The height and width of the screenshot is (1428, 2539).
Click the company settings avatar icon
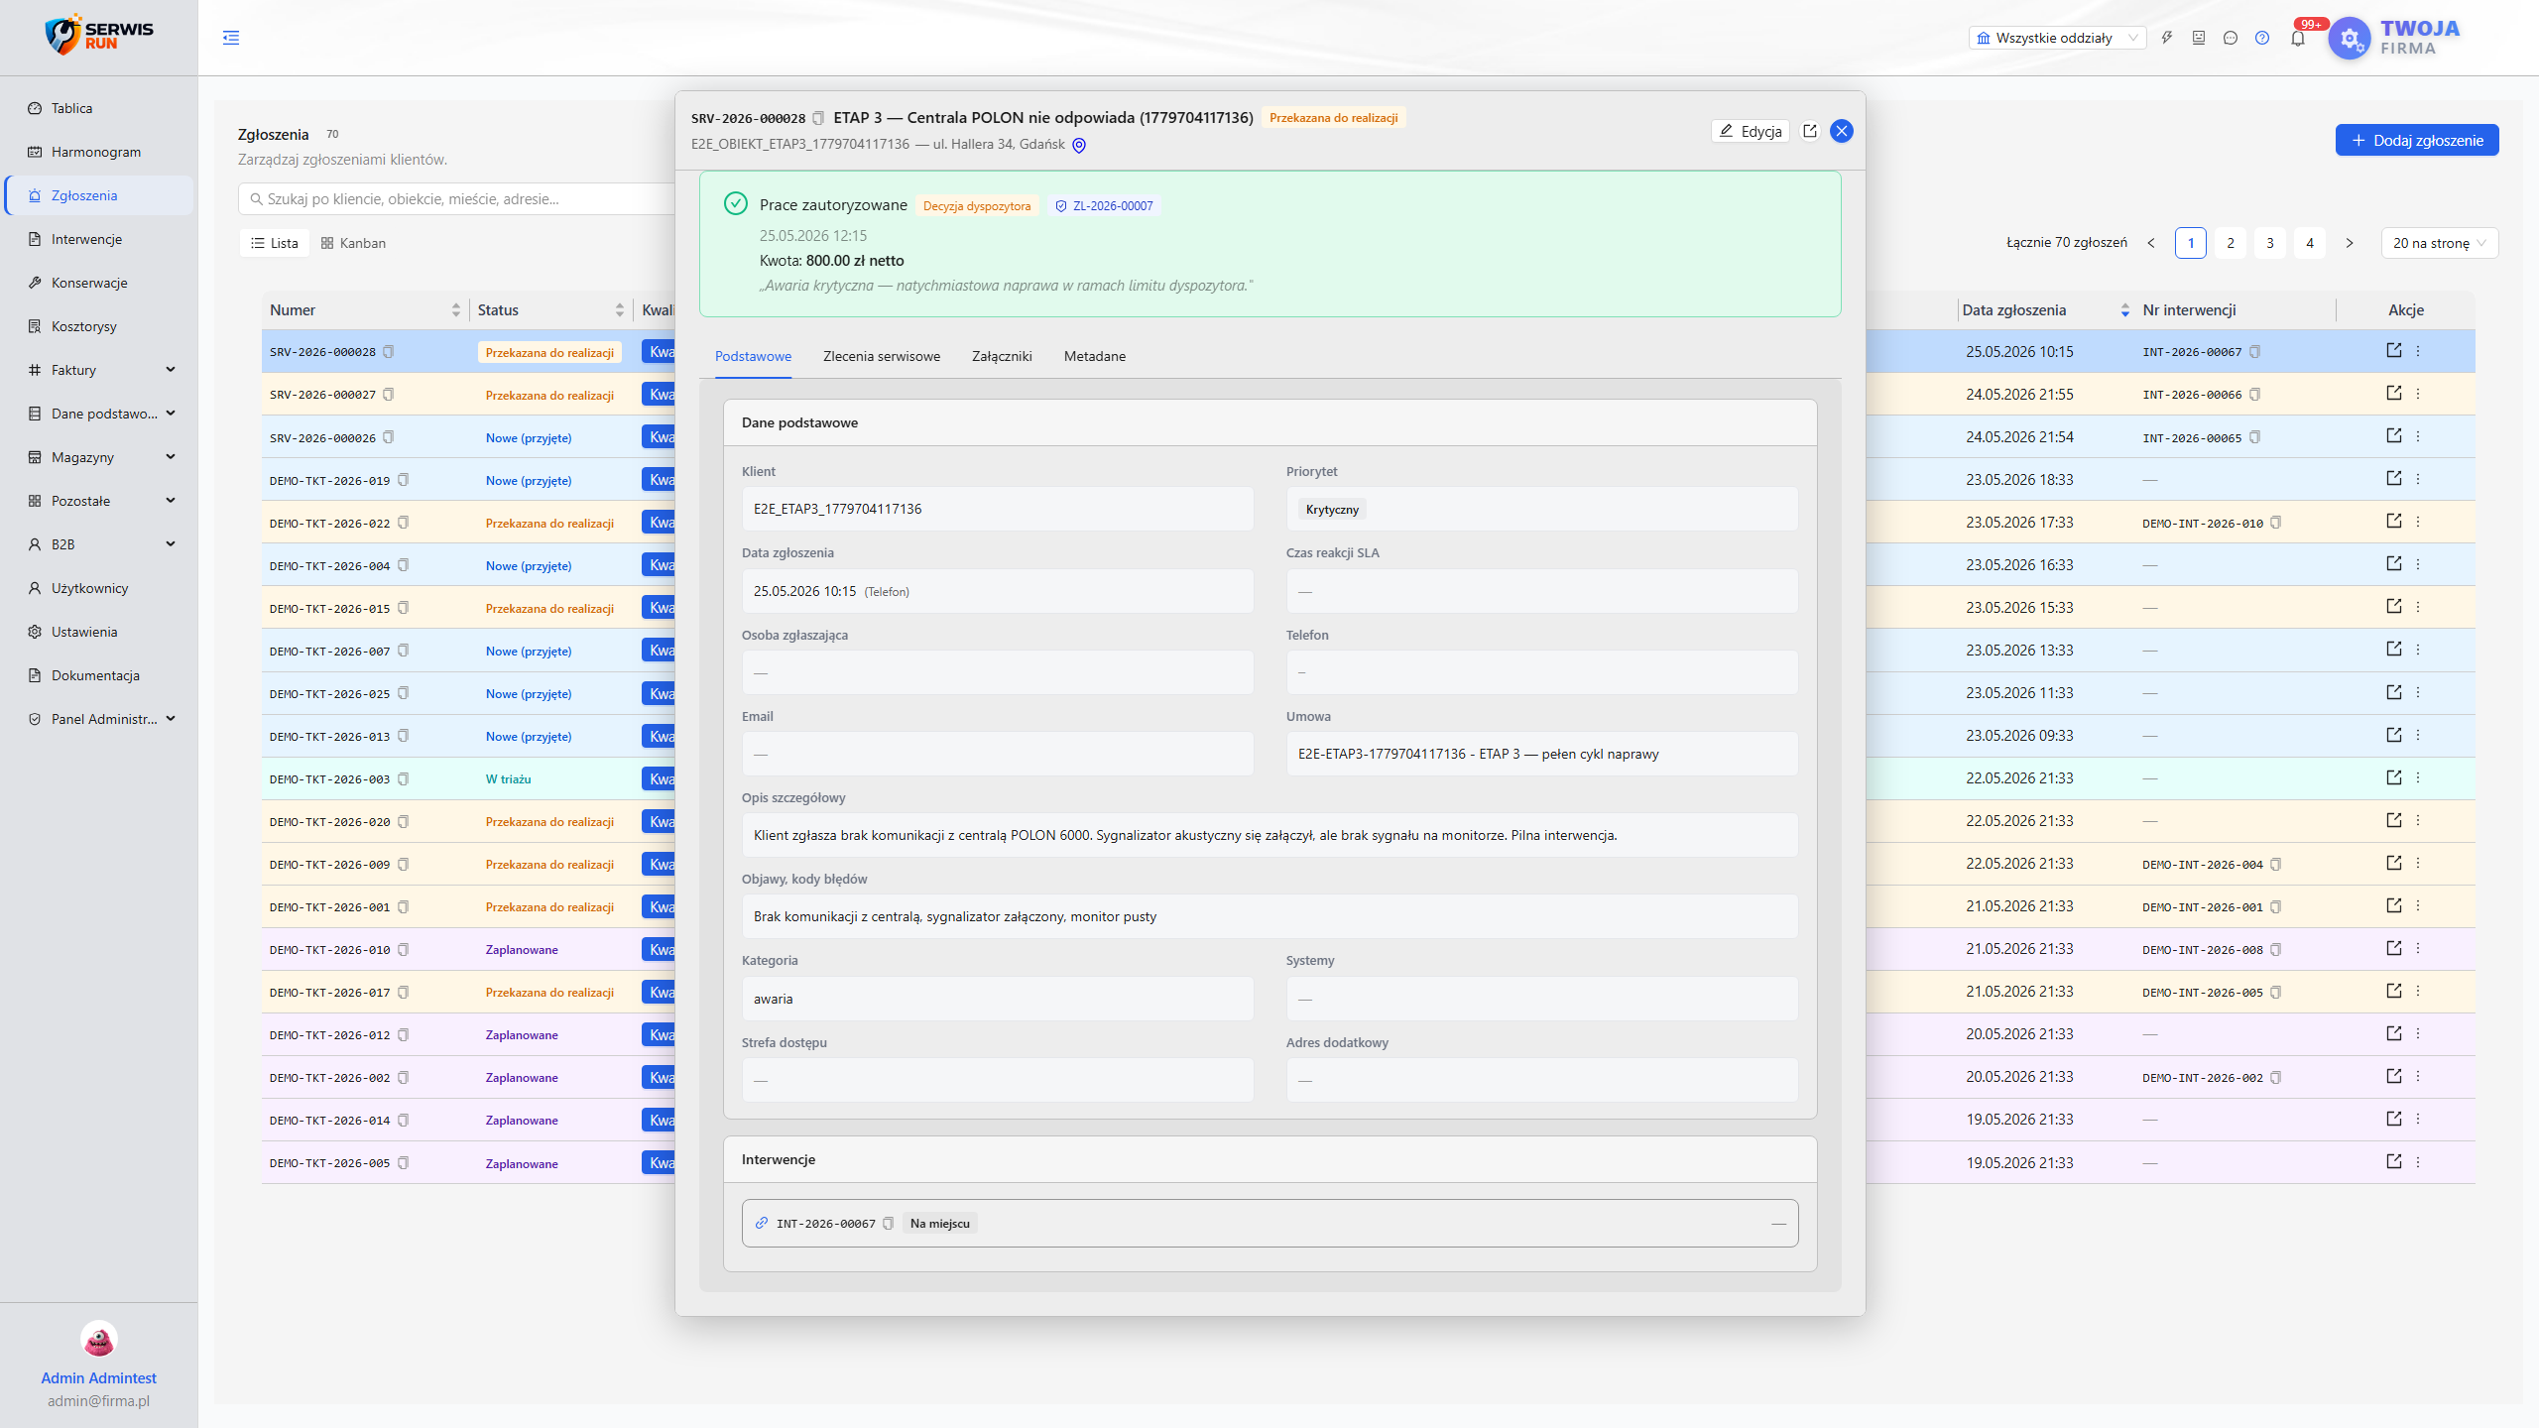(x=2350, y=38)
